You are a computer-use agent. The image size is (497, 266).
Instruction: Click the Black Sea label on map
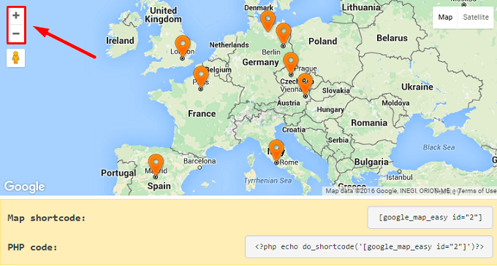(x=439, y=147)
